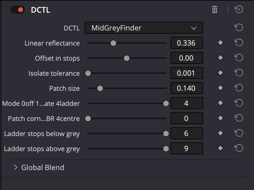The width and height of the screenshot is (254, 190).
Task: Click the DCTL panel title
Action: (41, 10)
